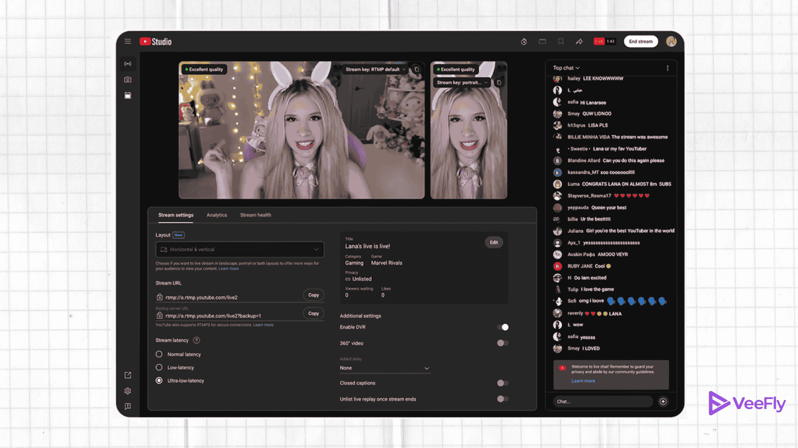Select the Normal latency radio button

[x=159, y=354]
